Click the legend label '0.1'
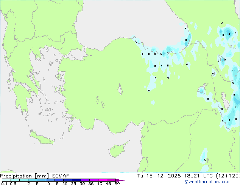Viewport: 240px width, 185px height. tap(4, 183)
